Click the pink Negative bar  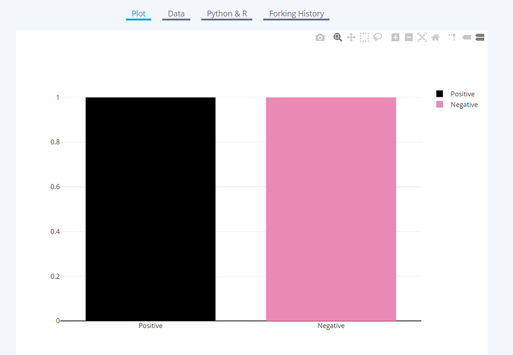(331, 208)
